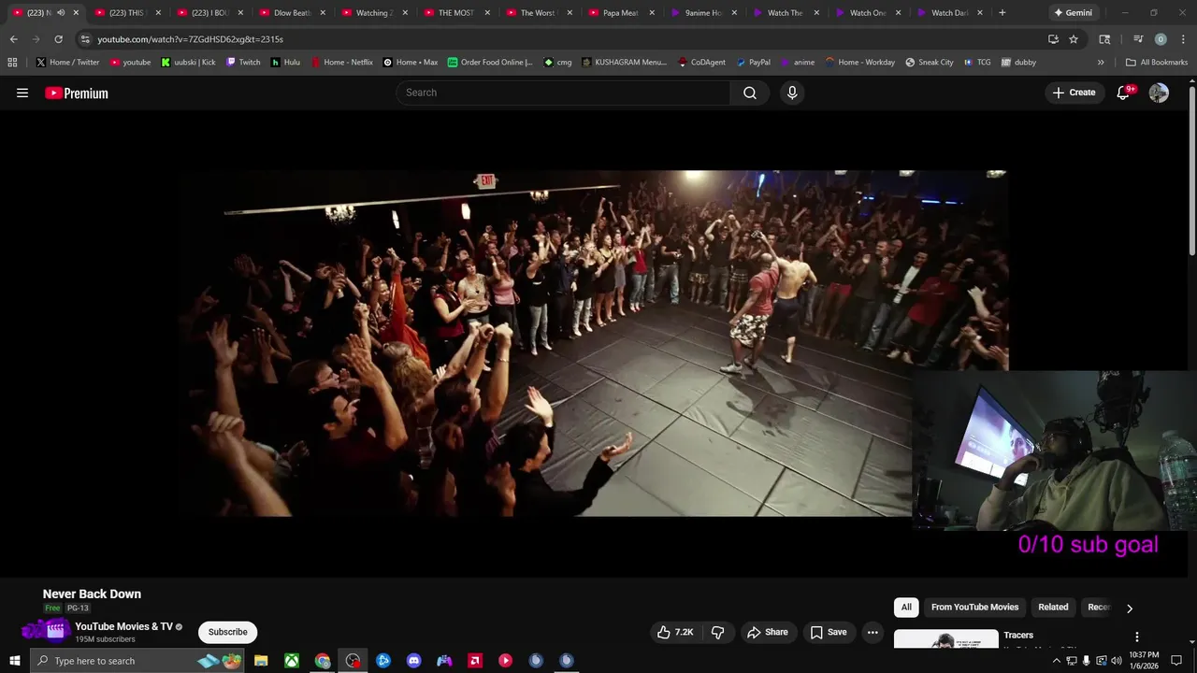This screenshot has height=673, width=1197.
Task: Click the Share button
Action: (x=767, y=633)
